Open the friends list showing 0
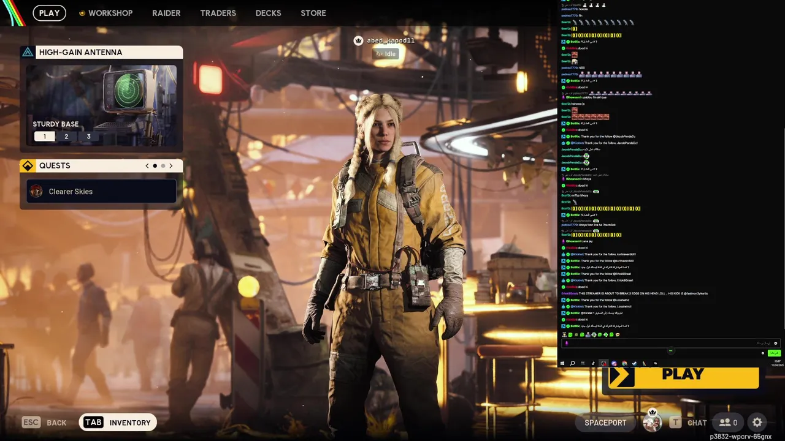This screenshot has height=441, width=785. tap(728, 422)
